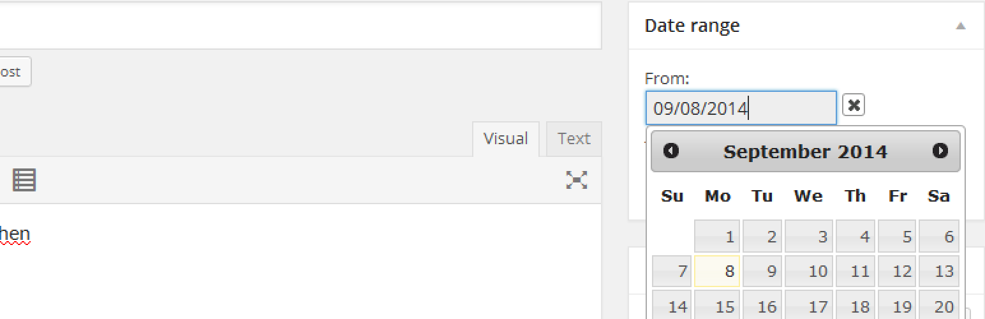Toggle distraction-free fullscreen editor mode
This screenshot has height=319, width=985.
(577, 181)
